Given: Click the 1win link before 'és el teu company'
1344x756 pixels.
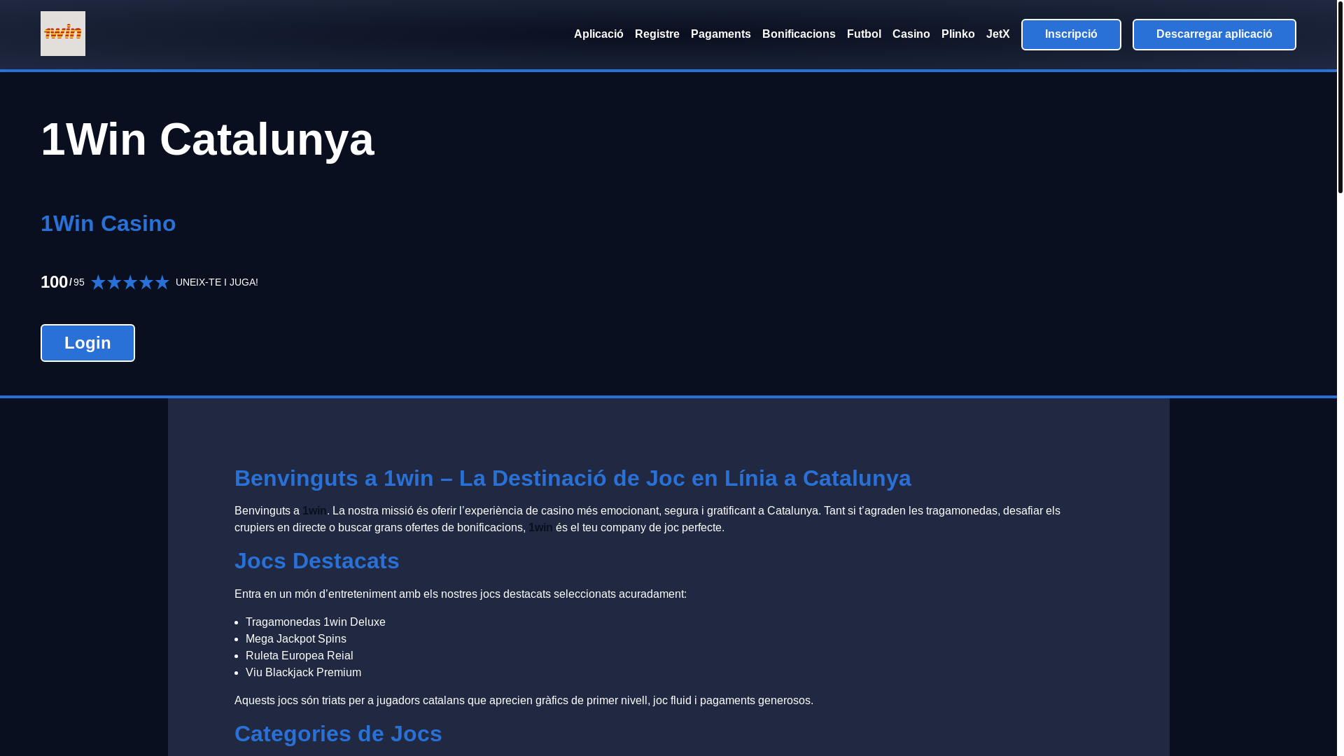Looking at the screenshot, I should [x=540, y=528].
